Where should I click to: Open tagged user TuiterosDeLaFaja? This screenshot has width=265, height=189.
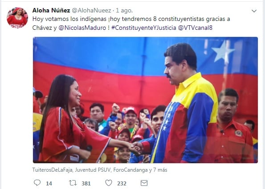pyautogui.click(x=53, y=170)
